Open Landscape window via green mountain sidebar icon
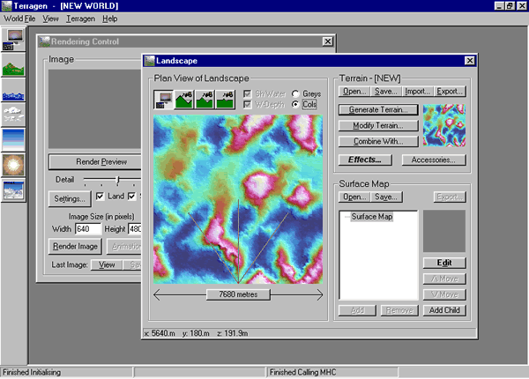The height and width of the screenshot is (379, 529). 13,64
